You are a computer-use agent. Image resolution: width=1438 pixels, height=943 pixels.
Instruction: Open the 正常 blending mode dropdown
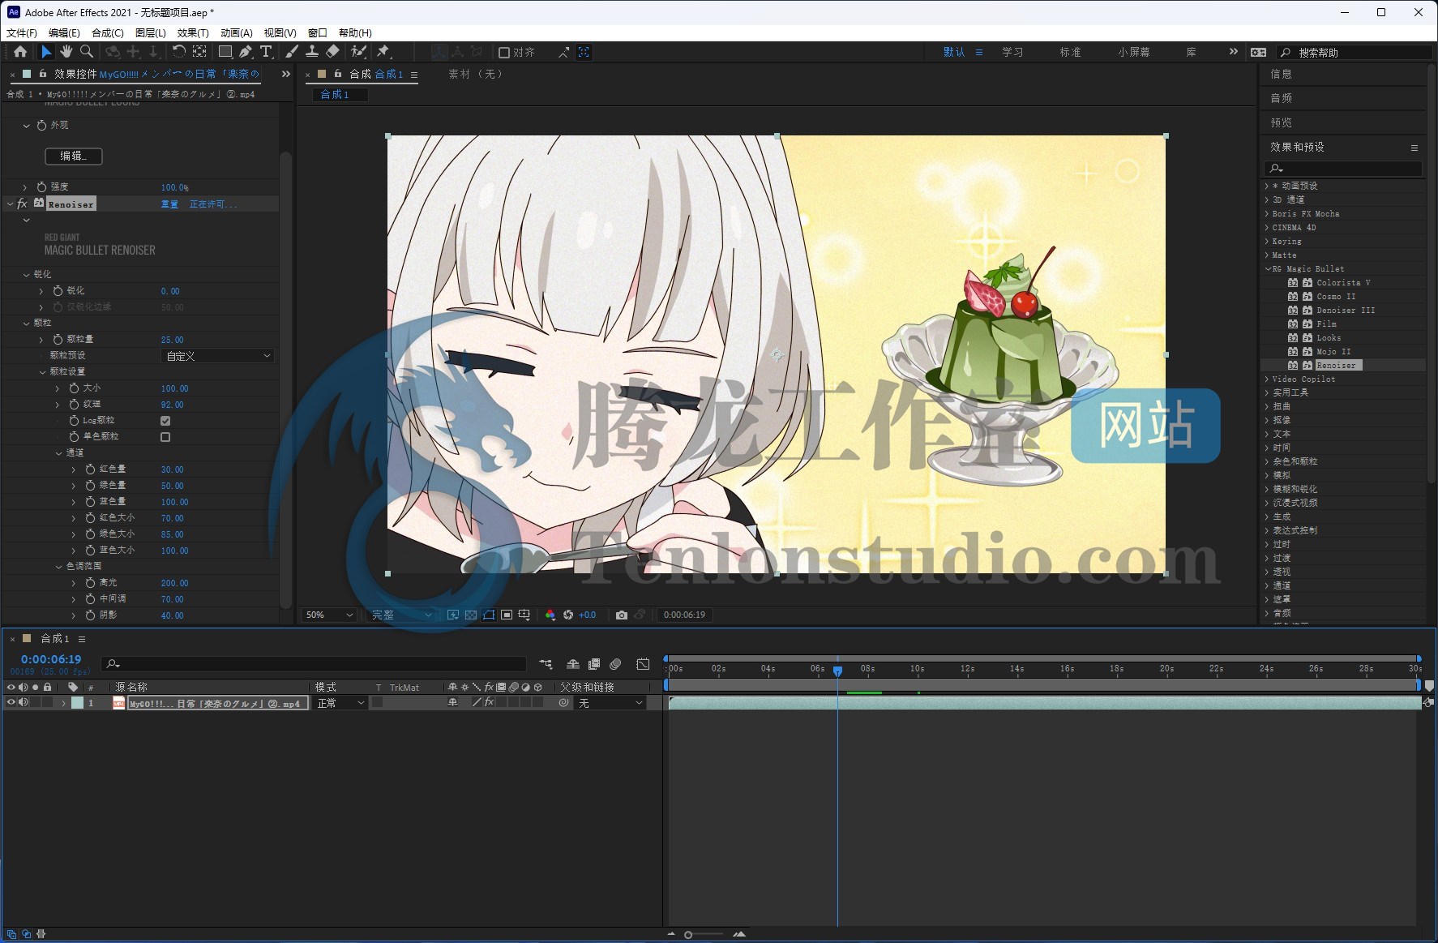[x=340, y=703]
